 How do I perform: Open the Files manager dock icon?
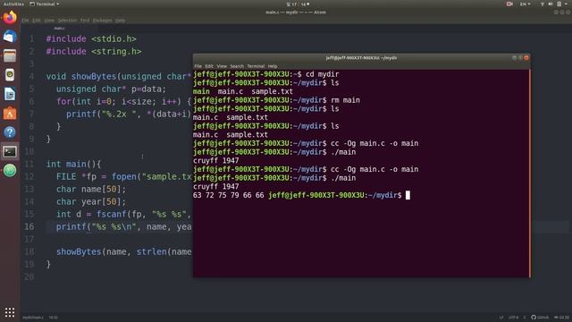(x=10, y=55)
